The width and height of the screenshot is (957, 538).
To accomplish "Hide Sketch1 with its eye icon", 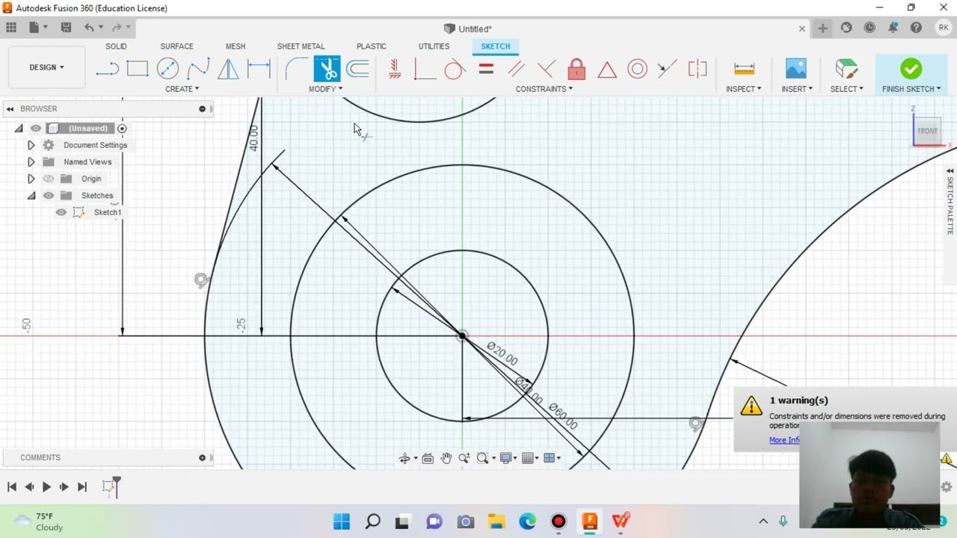I will 61,212.
